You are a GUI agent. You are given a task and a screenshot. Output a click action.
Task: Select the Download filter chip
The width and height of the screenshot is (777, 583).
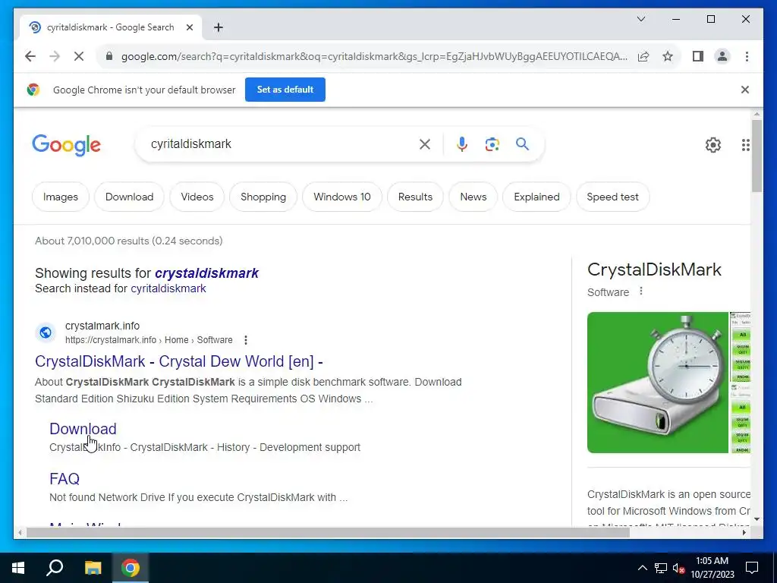pos(129,197)
